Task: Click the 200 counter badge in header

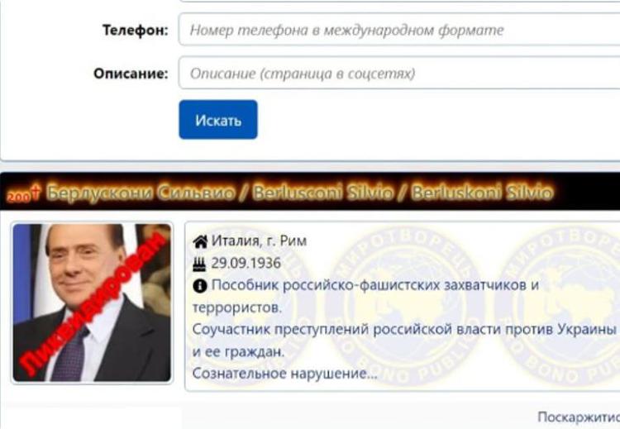Action: [18, 196]
